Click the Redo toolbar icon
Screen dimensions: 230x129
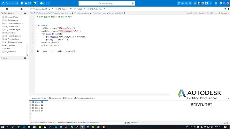tap(17, 3)
